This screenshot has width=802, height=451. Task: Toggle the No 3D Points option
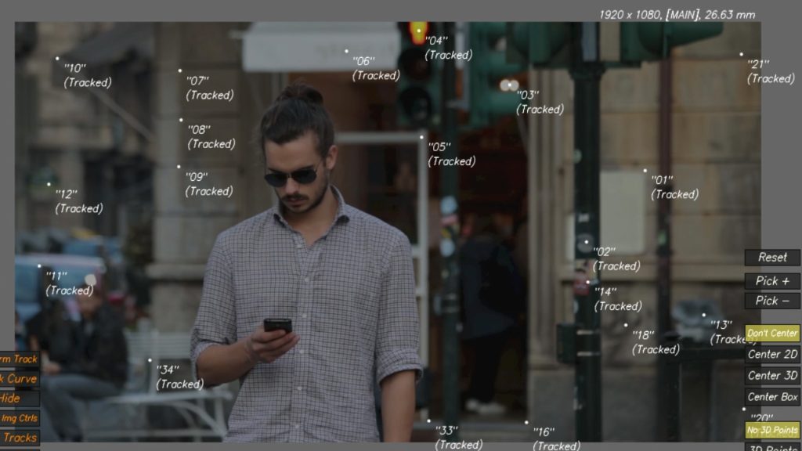[772, 431]
